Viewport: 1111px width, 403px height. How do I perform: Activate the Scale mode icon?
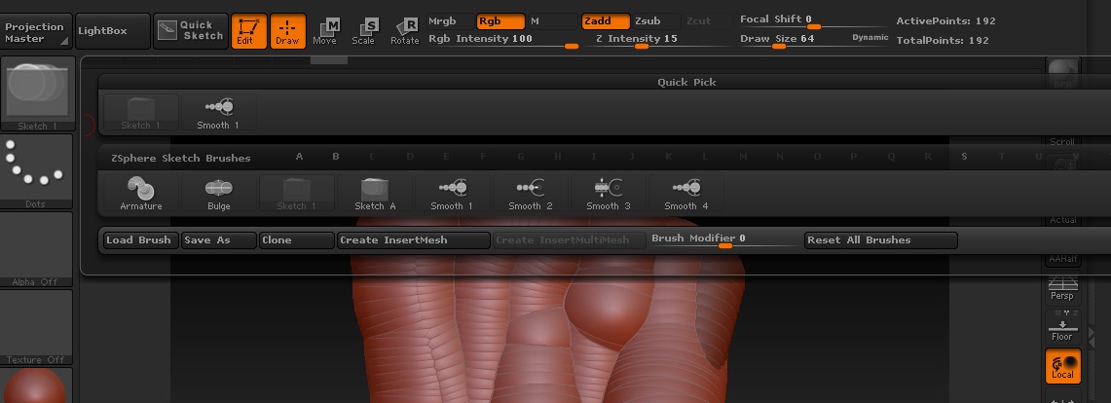[364, 31]
